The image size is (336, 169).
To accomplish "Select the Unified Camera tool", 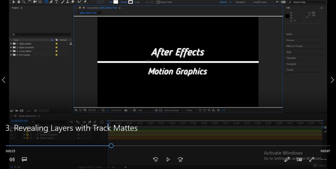I will coord(35,2).
